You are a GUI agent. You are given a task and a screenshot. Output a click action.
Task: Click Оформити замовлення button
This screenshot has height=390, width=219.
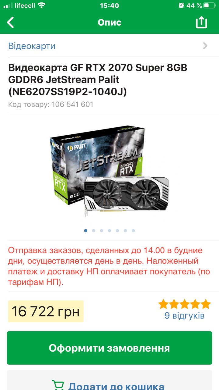(109, 348)
